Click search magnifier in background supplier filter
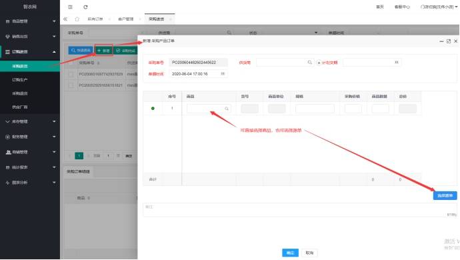 (x=229, y=33)
